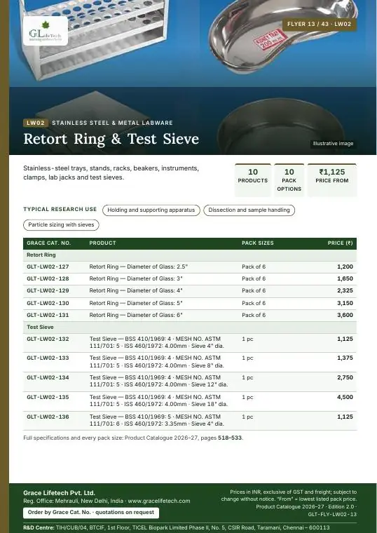This screenshot has height=533, width=377.
Task: Click Retort Ring Diameter of Glass 2.5" product
Action: [x=138, y=266]
